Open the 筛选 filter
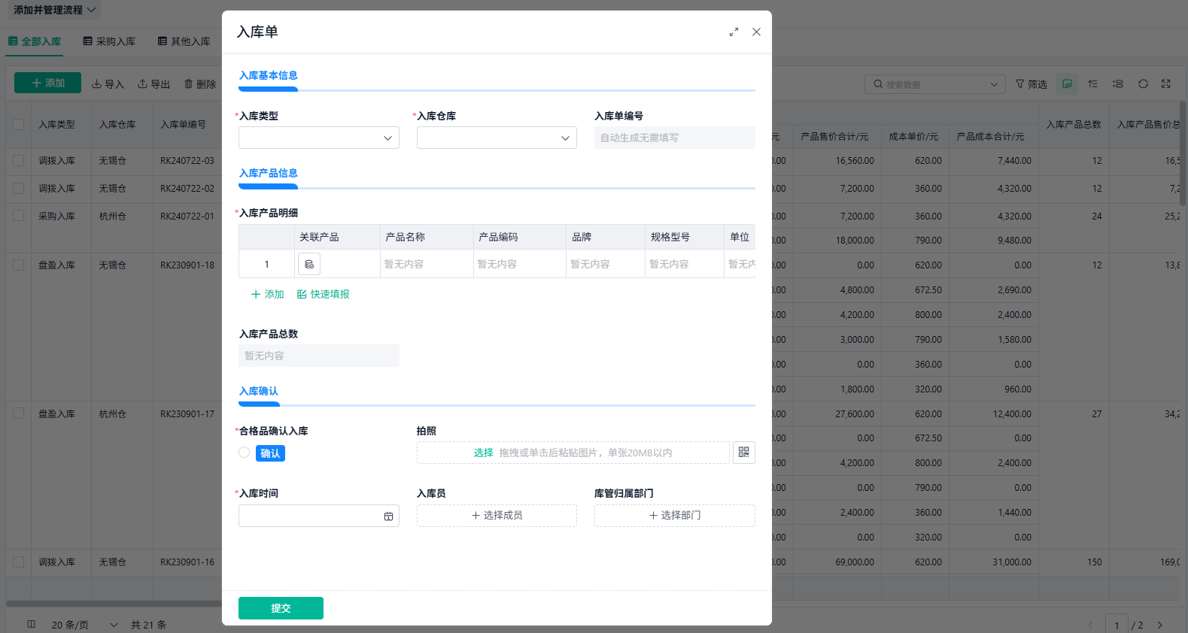This screenshot has width=1188, height=633. [x=1031, y=84]
